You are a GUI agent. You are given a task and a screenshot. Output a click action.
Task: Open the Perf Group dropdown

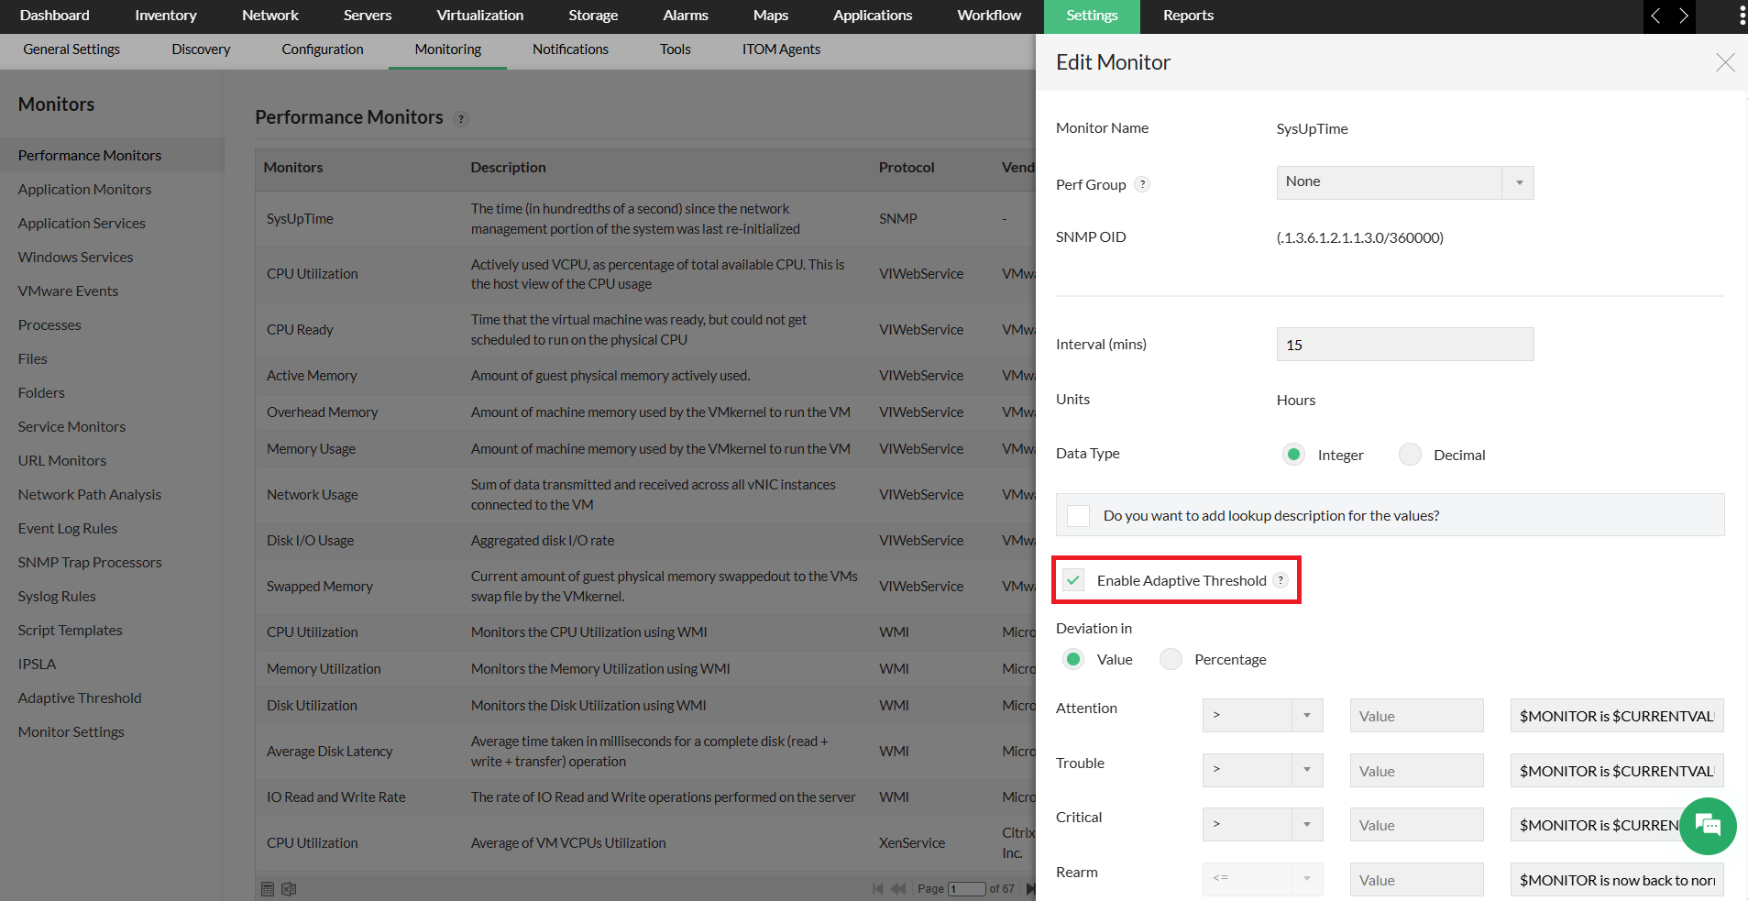pos(1404,182)
